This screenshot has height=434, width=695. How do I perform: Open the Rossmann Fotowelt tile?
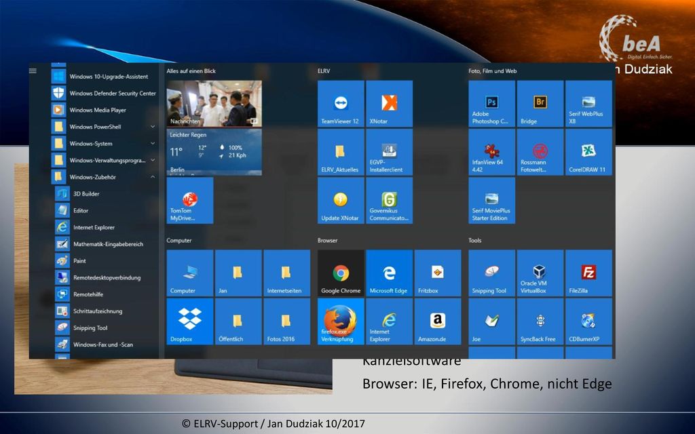tap(540, 152)
